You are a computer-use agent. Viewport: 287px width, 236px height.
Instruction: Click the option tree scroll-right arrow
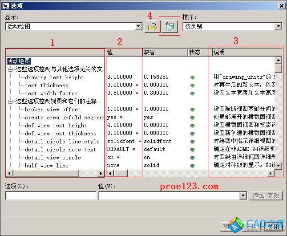click(x=101, y=173)
